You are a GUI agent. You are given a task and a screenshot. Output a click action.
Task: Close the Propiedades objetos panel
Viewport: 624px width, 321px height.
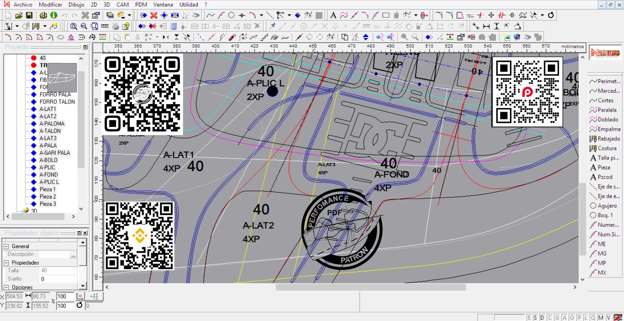click(85, 233)
